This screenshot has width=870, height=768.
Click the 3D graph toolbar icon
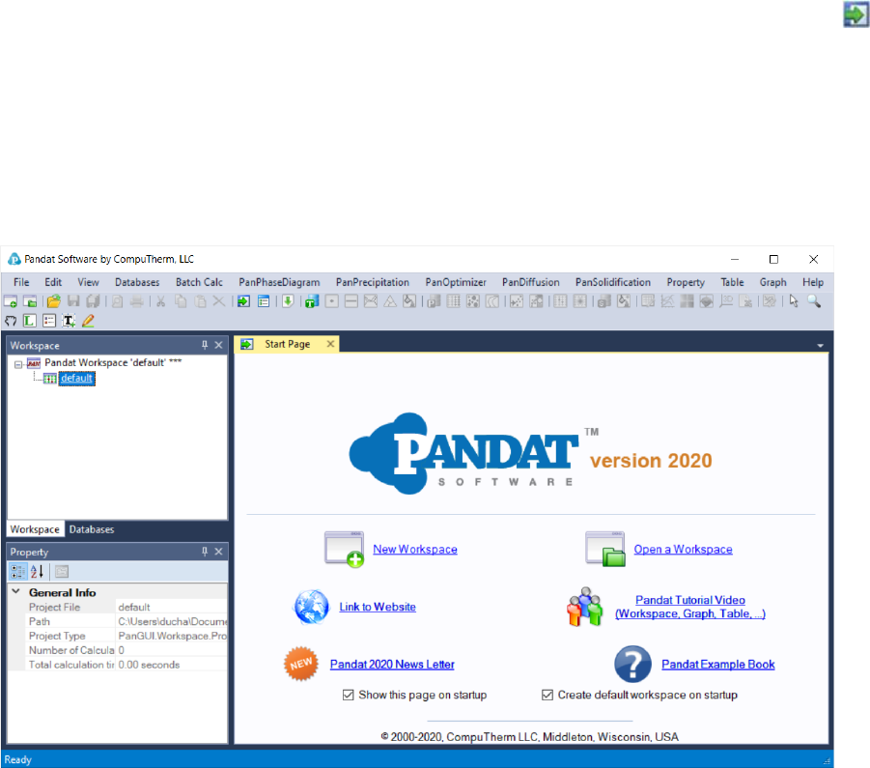726,301
